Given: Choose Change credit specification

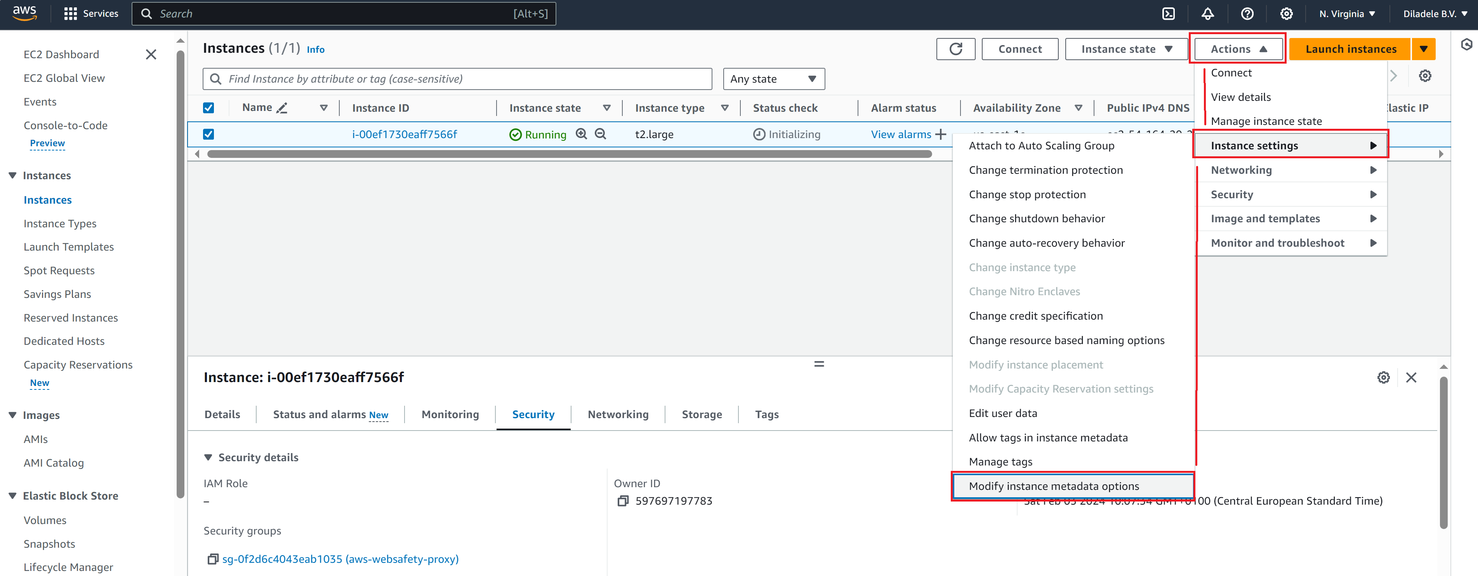Looking at the screenshot, I should pyautogui.click(x=1036, y=316).
